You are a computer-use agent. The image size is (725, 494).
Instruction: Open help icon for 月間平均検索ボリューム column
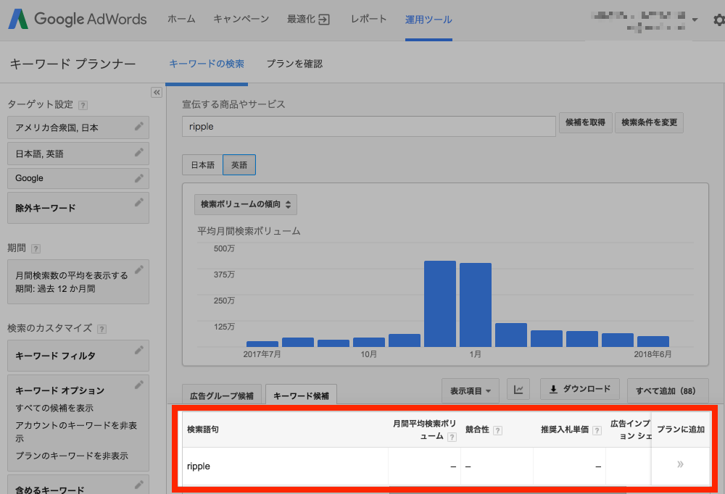click(452, 437)
